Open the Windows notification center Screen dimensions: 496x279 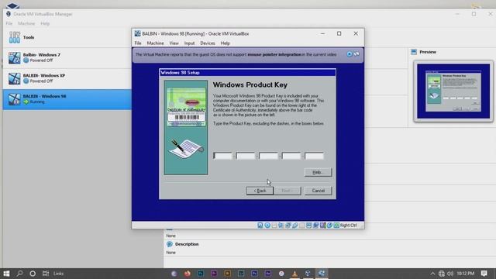(484, 274)
